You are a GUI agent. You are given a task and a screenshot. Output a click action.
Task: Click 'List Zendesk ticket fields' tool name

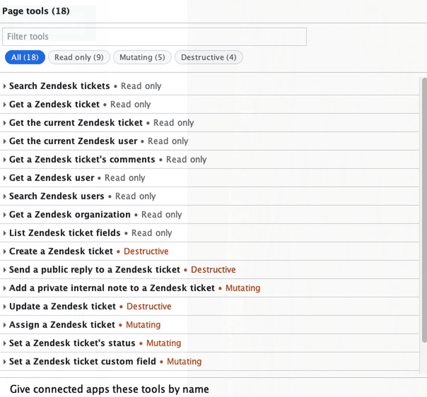pyautogui.click(x=65, y=233)
